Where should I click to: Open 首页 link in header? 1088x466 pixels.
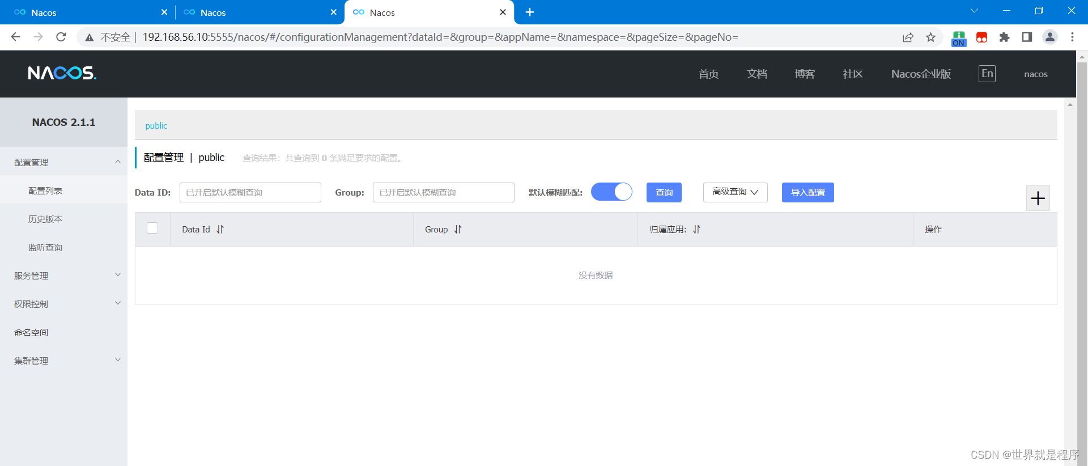coord(708,74)
